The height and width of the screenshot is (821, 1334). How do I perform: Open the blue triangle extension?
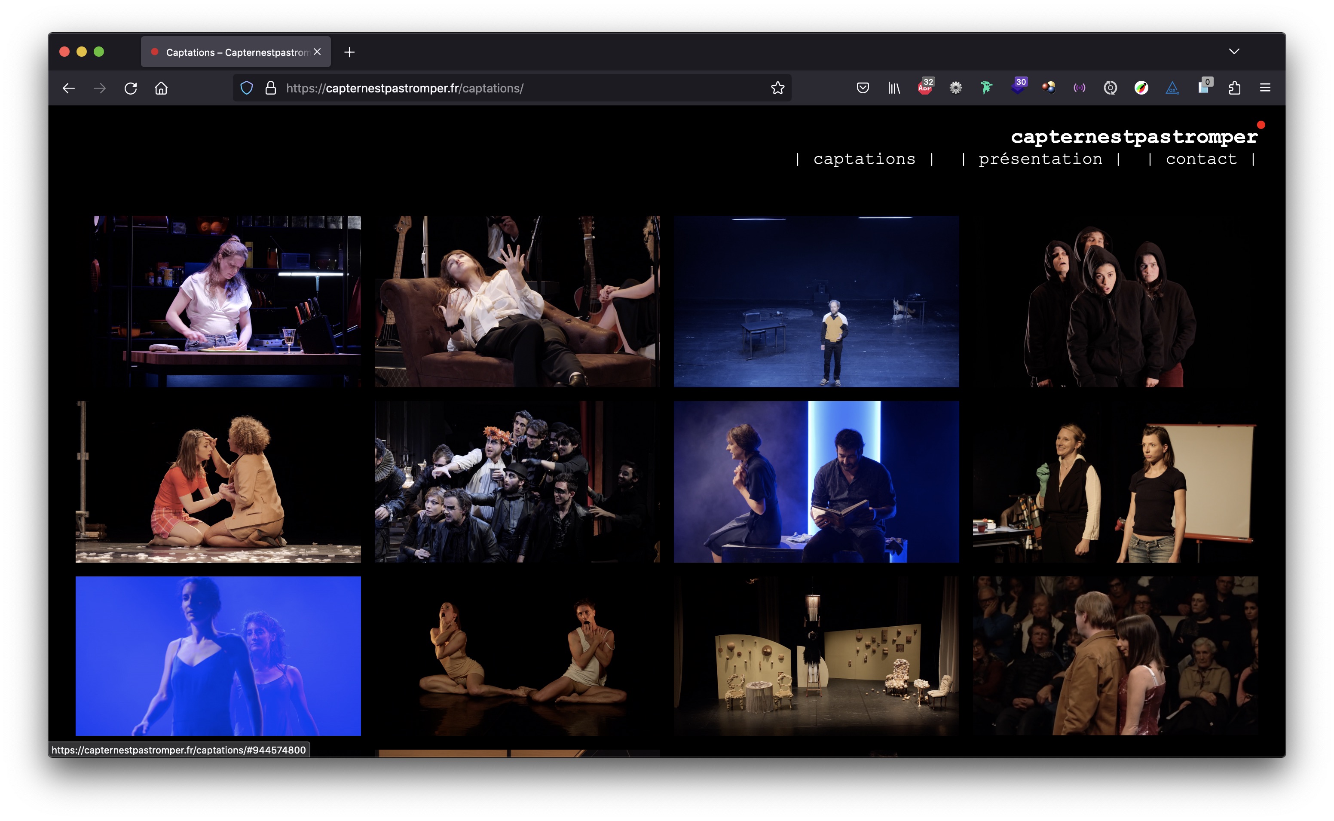point(1172,88)
